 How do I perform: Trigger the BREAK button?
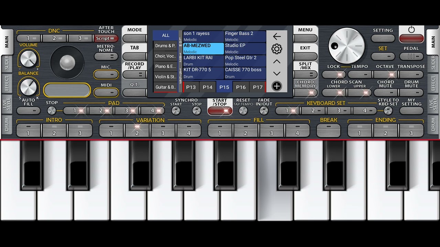[329, 131]
